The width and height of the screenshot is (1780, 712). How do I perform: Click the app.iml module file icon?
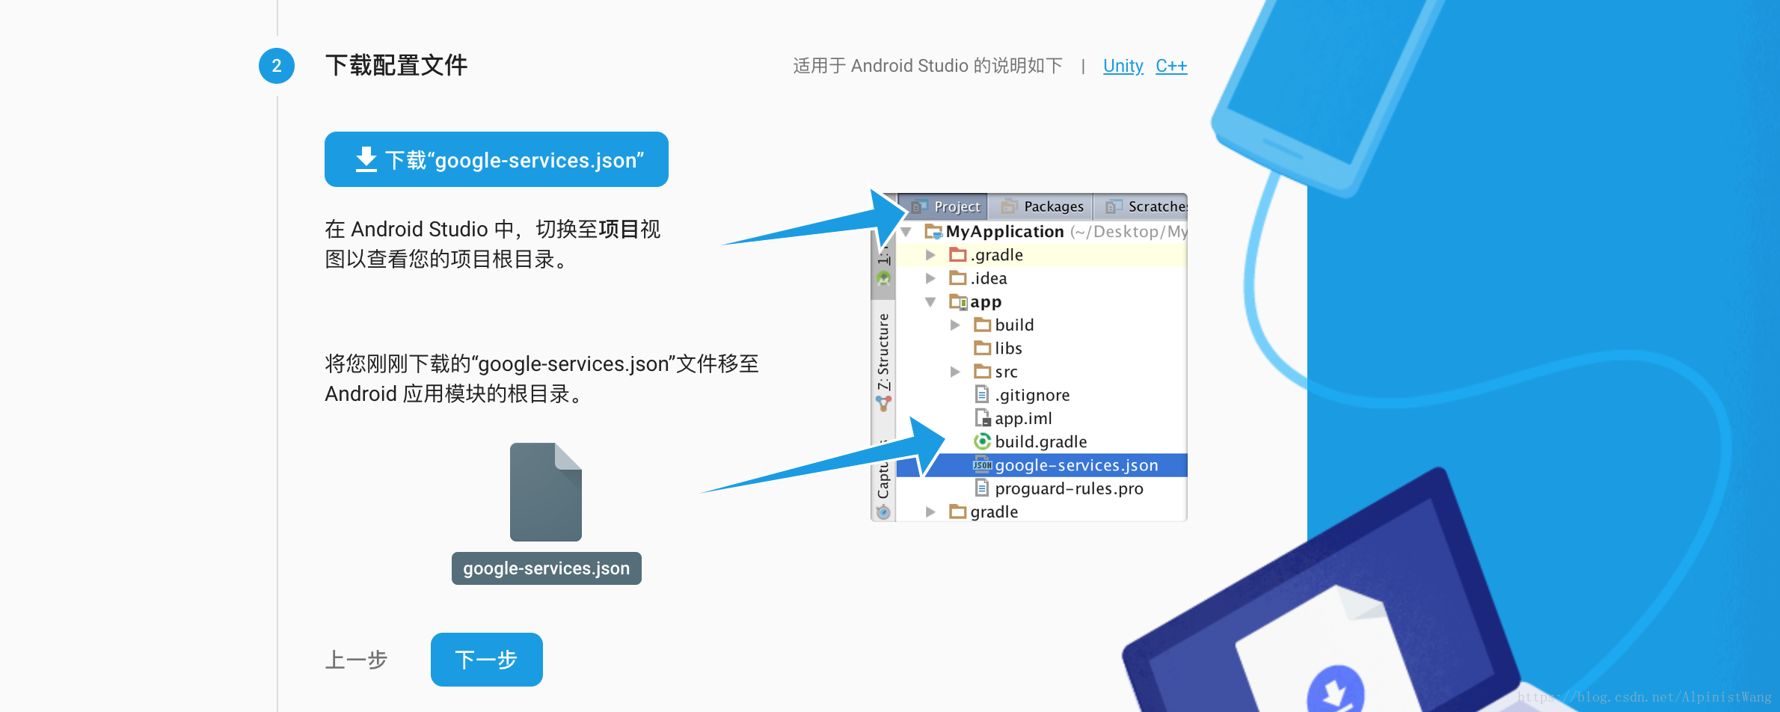(x=982, y=418)
